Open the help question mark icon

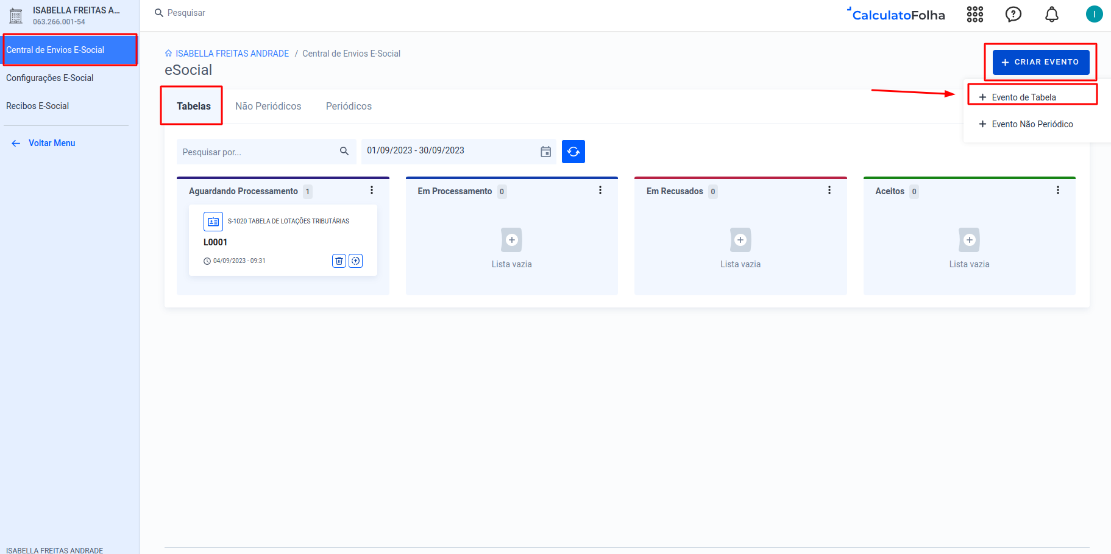[x=1013, y=15]
